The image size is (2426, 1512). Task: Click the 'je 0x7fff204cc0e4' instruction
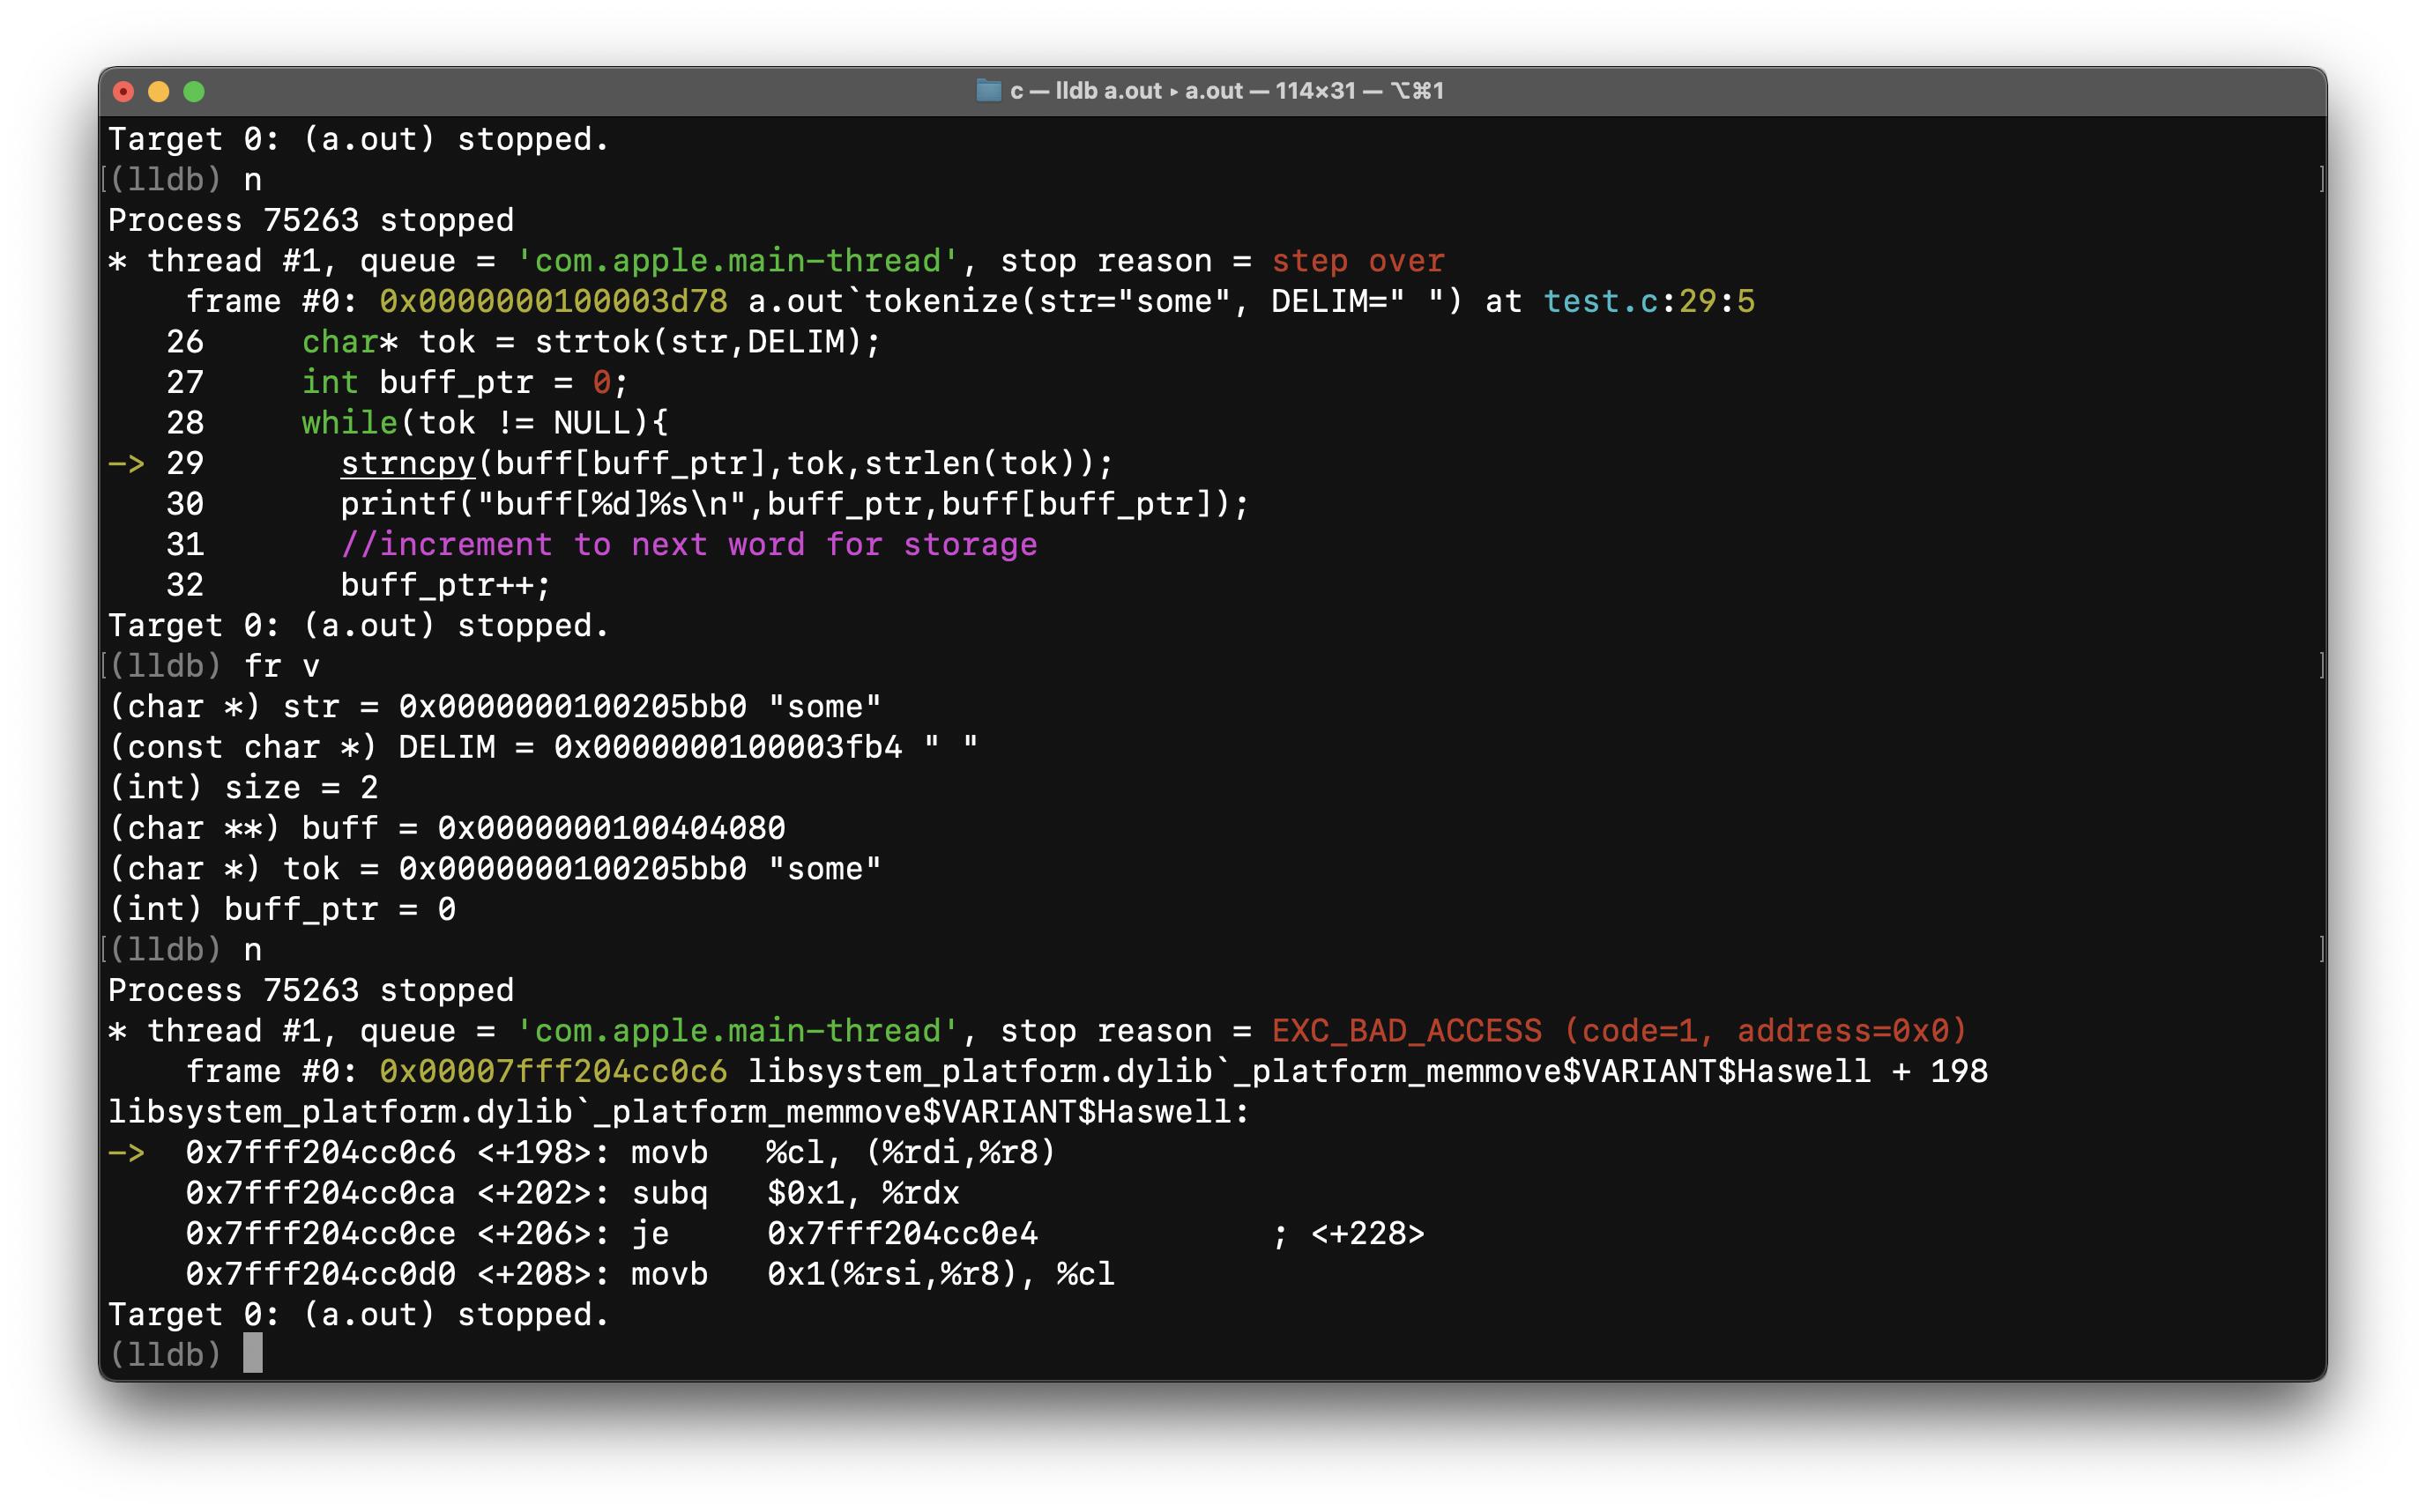834,1233
